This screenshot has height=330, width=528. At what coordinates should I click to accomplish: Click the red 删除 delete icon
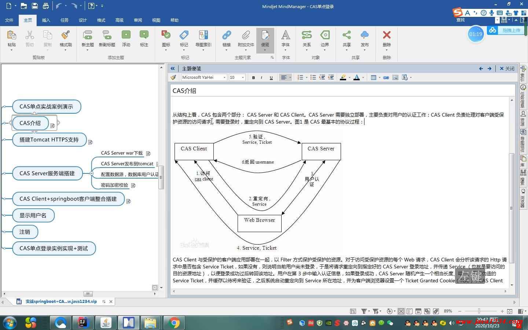coord(386,35)
